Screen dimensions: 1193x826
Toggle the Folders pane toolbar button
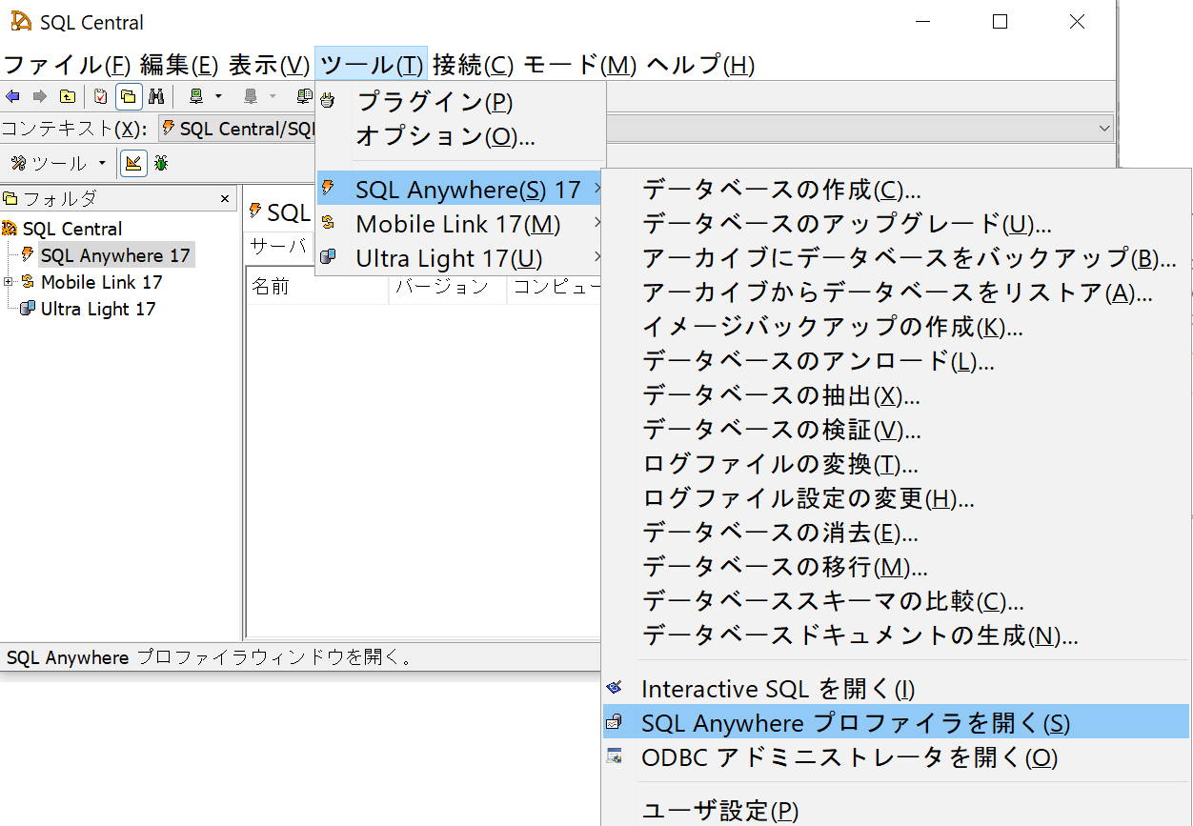129,96
